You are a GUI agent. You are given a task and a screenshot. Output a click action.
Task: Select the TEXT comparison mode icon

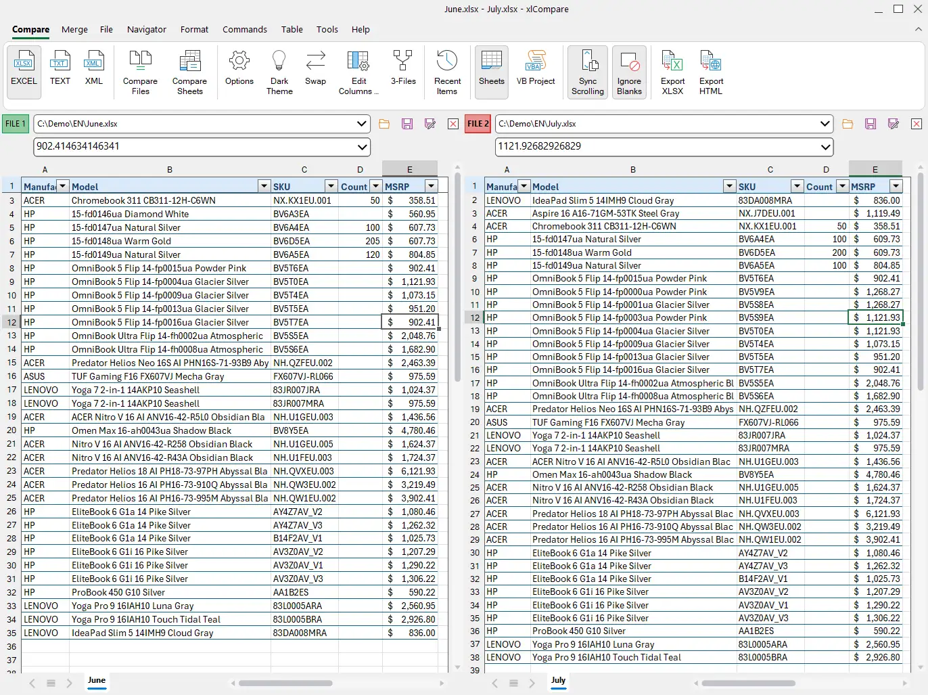[60, 68]
